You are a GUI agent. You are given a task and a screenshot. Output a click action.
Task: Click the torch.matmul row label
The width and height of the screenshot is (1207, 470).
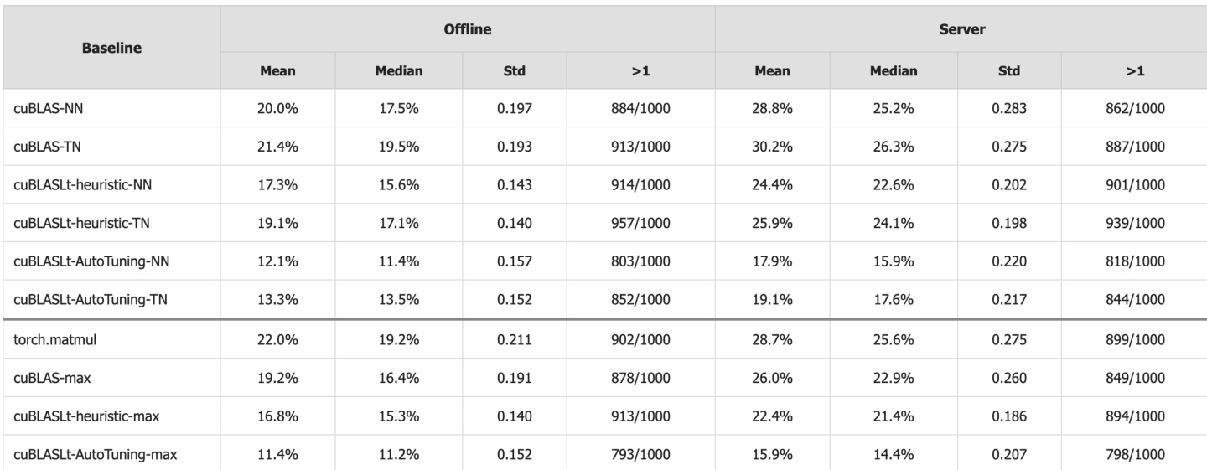(x=49, y=340)
